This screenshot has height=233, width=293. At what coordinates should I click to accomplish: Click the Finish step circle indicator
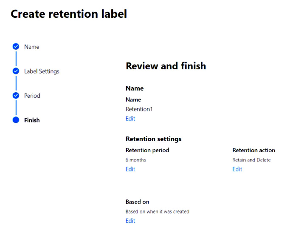16,120
